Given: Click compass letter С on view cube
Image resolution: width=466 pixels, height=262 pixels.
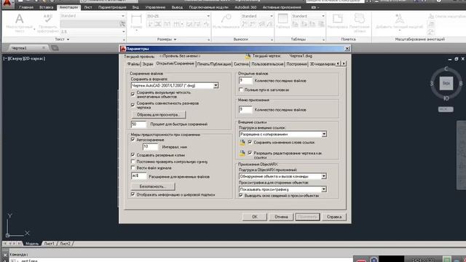Looking at the screenshot, I should 446,69.
